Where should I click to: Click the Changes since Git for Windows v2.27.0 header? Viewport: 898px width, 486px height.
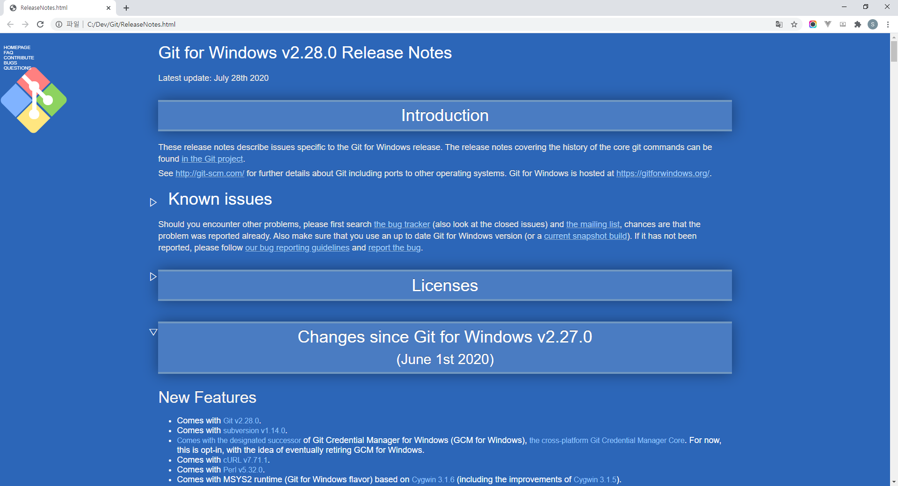pyautogui.click(x=445, y=348)
